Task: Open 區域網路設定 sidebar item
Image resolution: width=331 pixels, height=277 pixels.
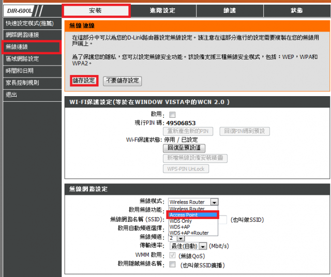Action: tap(32, 59)
